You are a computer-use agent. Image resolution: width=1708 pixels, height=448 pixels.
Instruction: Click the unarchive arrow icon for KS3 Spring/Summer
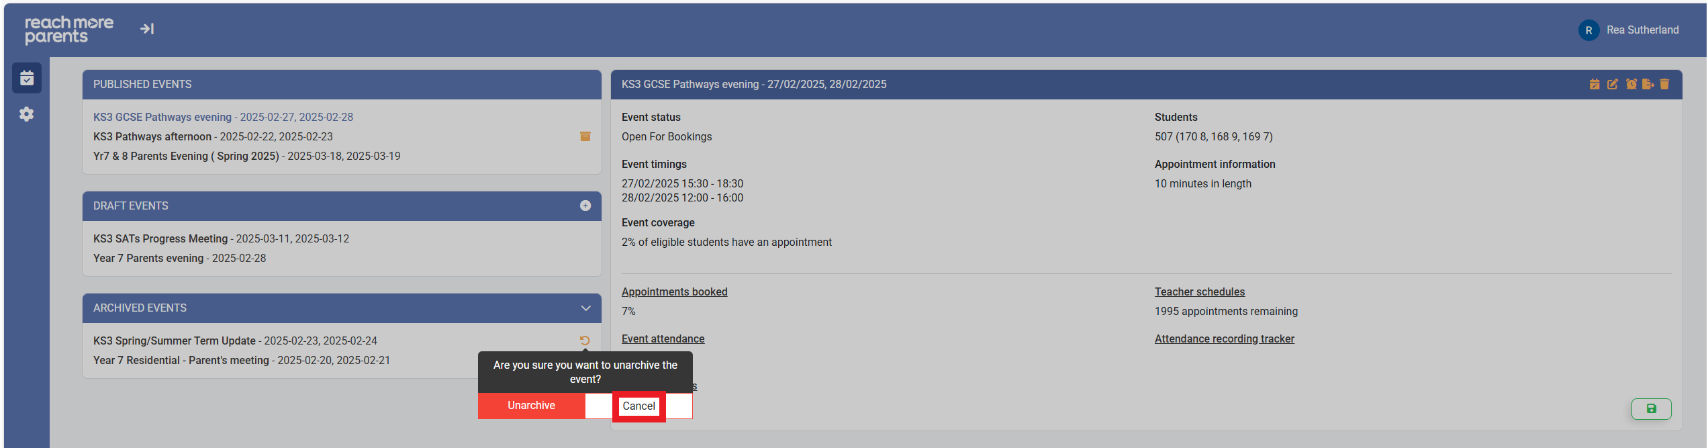pyautogui.click(x=585, y=341)
